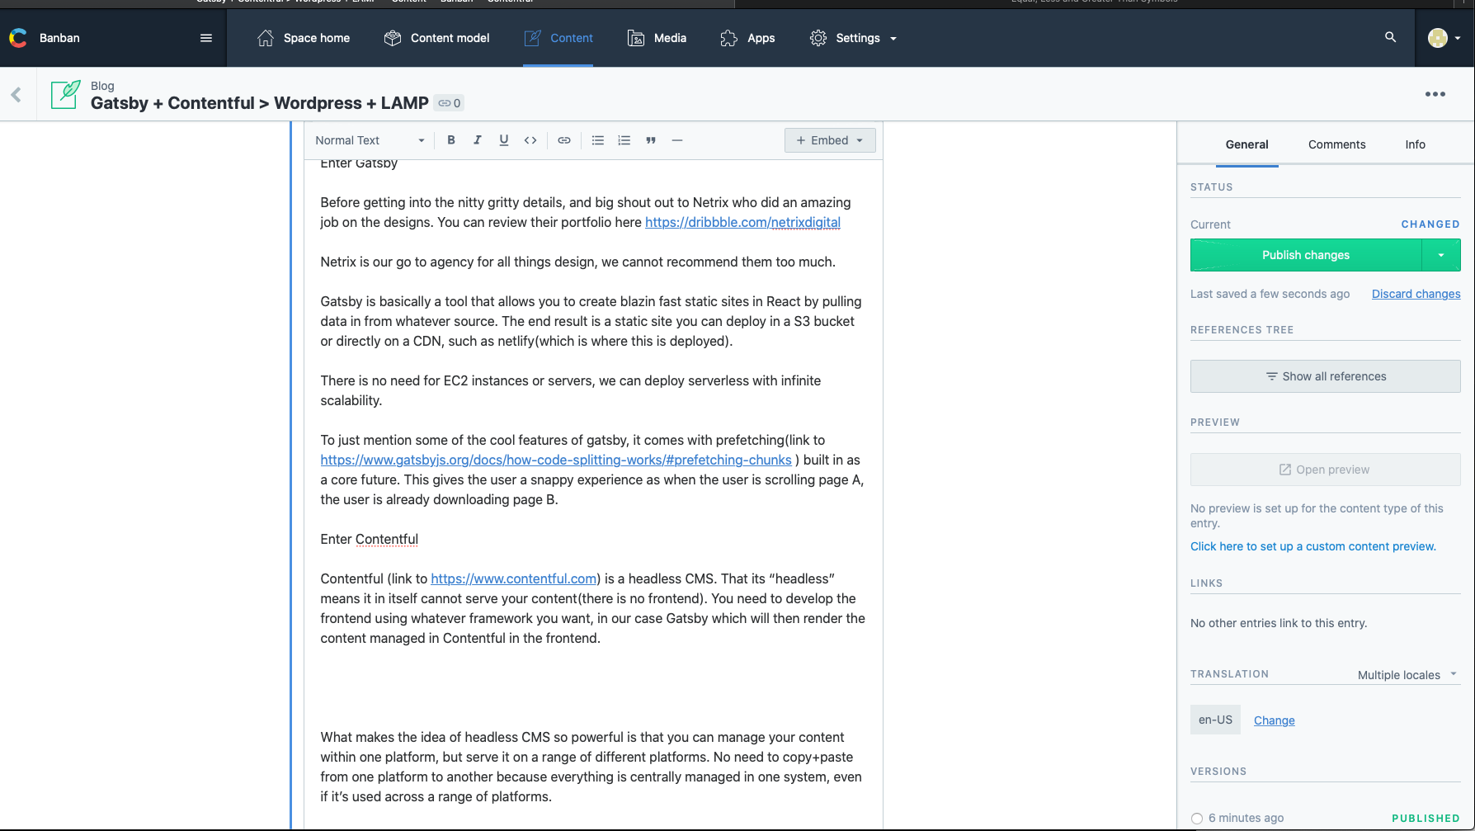Insert a block quote
Viewport: 1475px width, 831px height.
651,140
